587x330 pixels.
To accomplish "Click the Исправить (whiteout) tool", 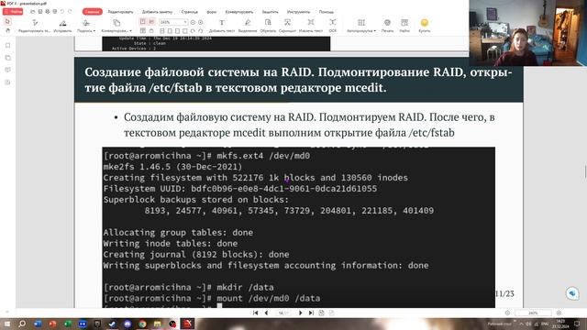I will point(62,26).
